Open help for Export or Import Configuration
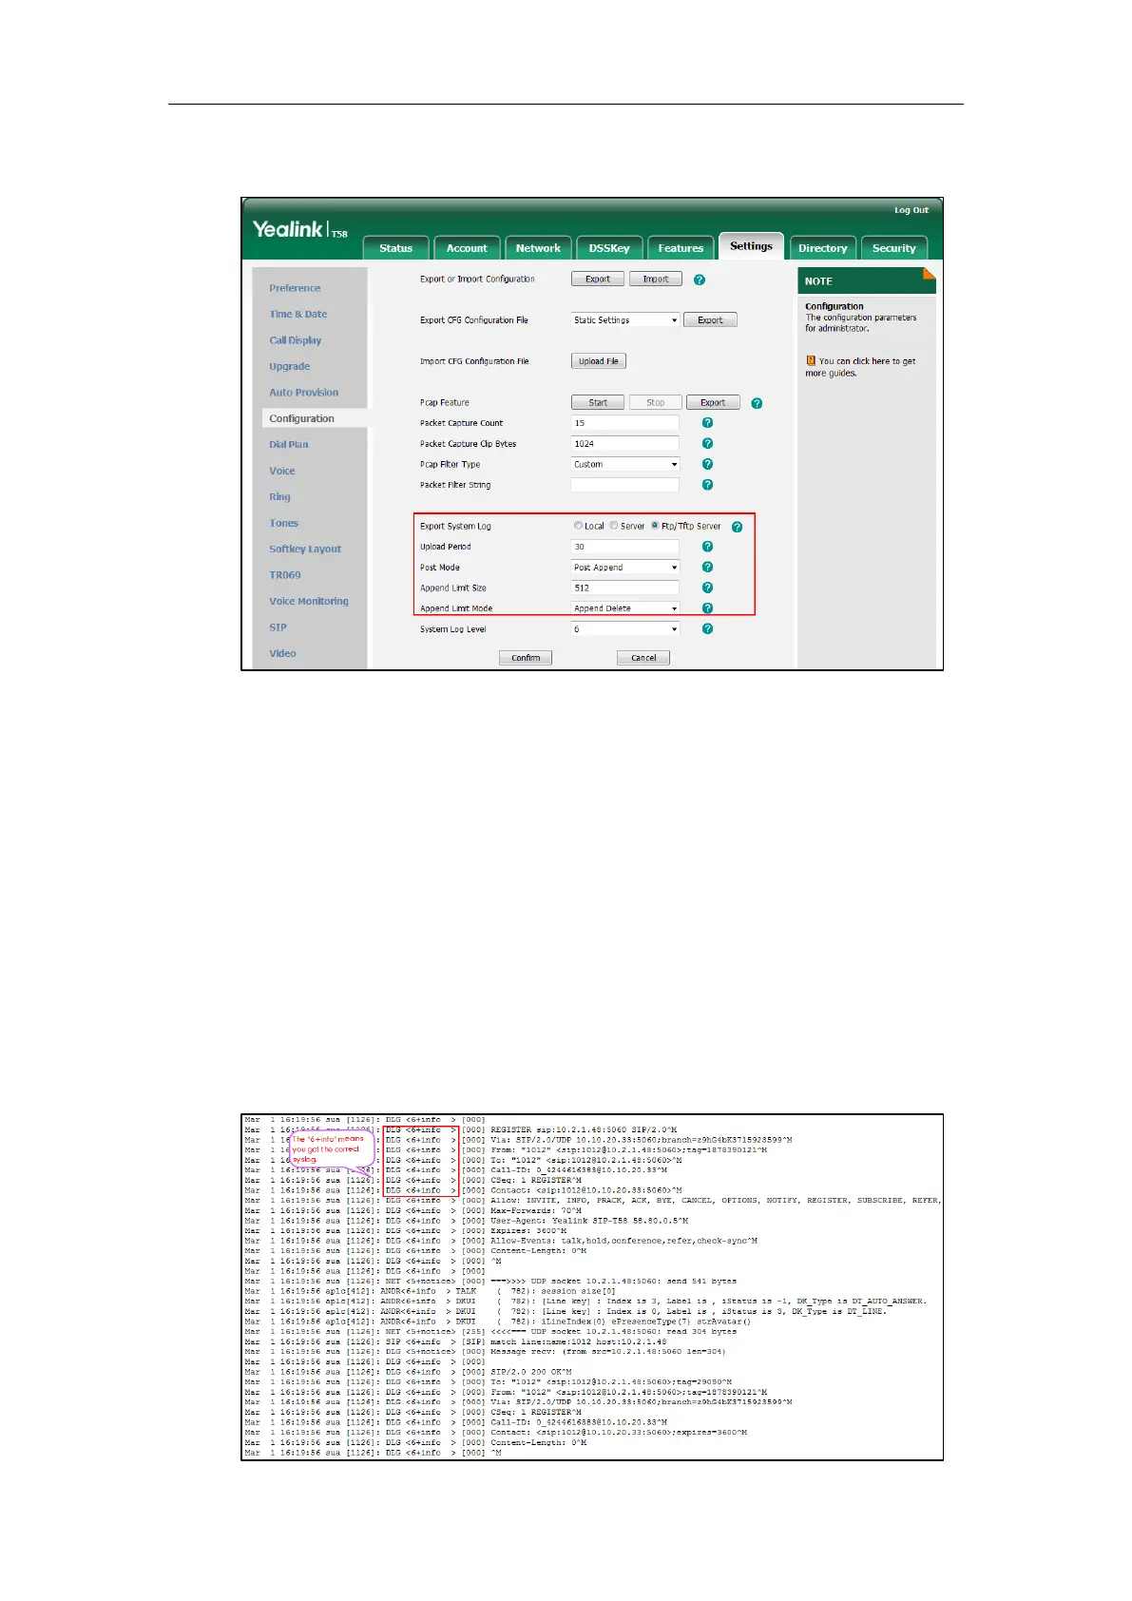Image resolution: width=1132 pixels, height=1601 pixels. tap(700, 280)
